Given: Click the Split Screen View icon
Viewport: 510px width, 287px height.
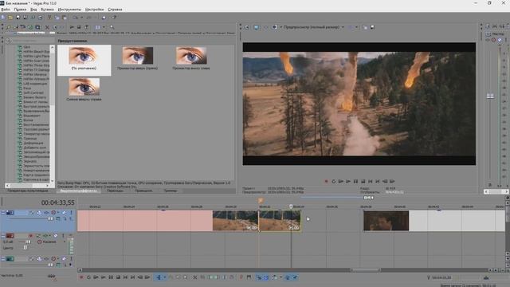Looking at the screenshot, I should pyautogui.click(x=274, y=27).
